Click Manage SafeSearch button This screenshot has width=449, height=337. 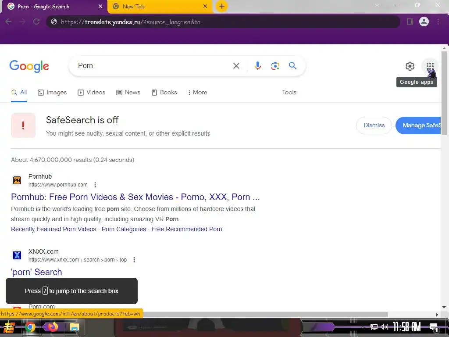[418, 125]
